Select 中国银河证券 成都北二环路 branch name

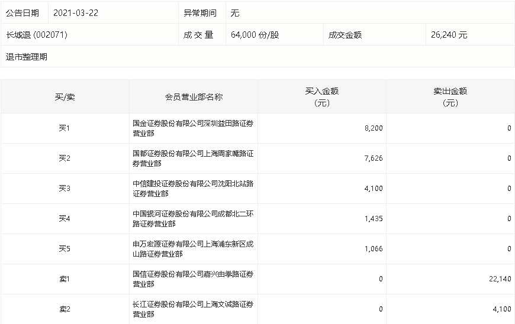(x=193, y=219)
